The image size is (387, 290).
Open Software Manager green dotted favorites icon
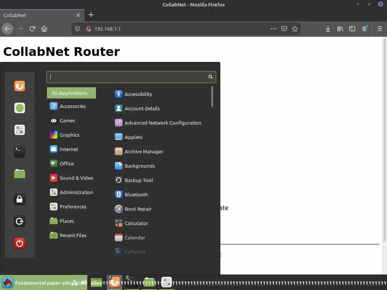(20, 108)
